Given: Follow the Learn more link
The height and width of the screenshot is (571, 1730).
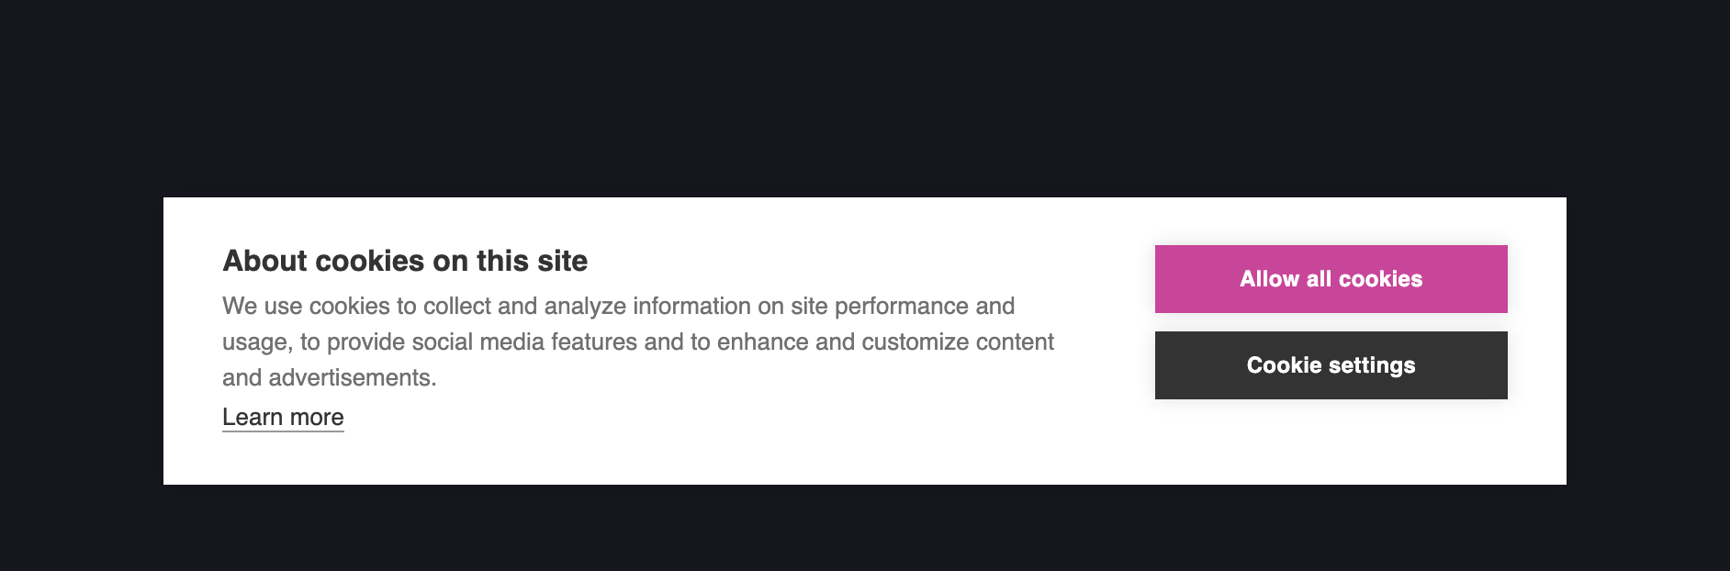Looking at the screenshot, I should click(283, 418).
